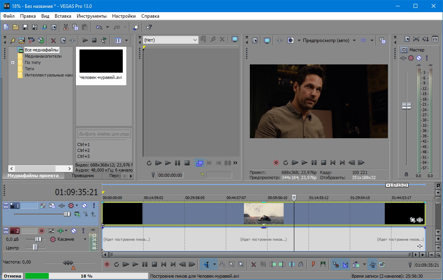
Task: Select the Zoom magnifier edit tool
Action: click(x=241, y=264)
